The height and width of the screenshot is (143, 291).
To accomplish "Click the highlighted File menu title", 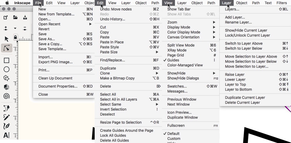I will coord(38,3).
